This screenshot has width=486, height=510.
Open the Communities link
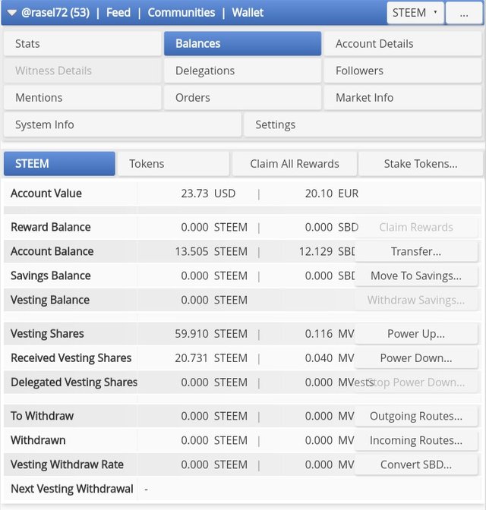(181, 13)
